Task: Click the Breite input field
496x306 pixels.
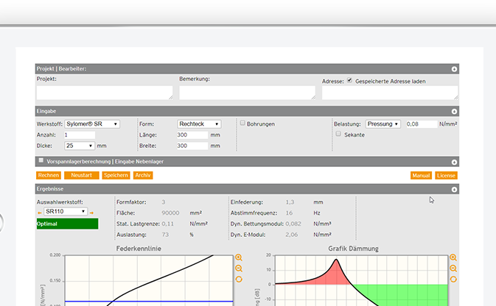Action: tap(192, 146)
